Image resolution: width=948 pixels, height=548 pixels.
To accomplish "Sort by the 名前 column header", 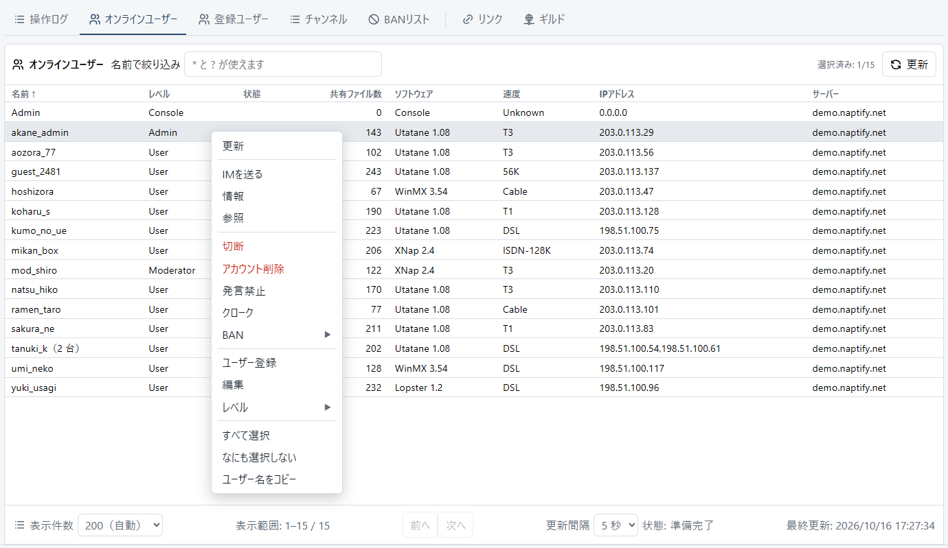I will click(24, 94).
